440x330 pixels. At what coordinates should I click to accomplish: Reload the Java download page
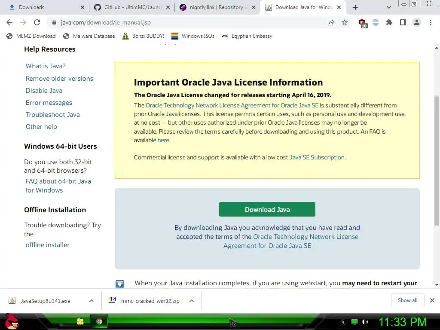click(37, 22)
